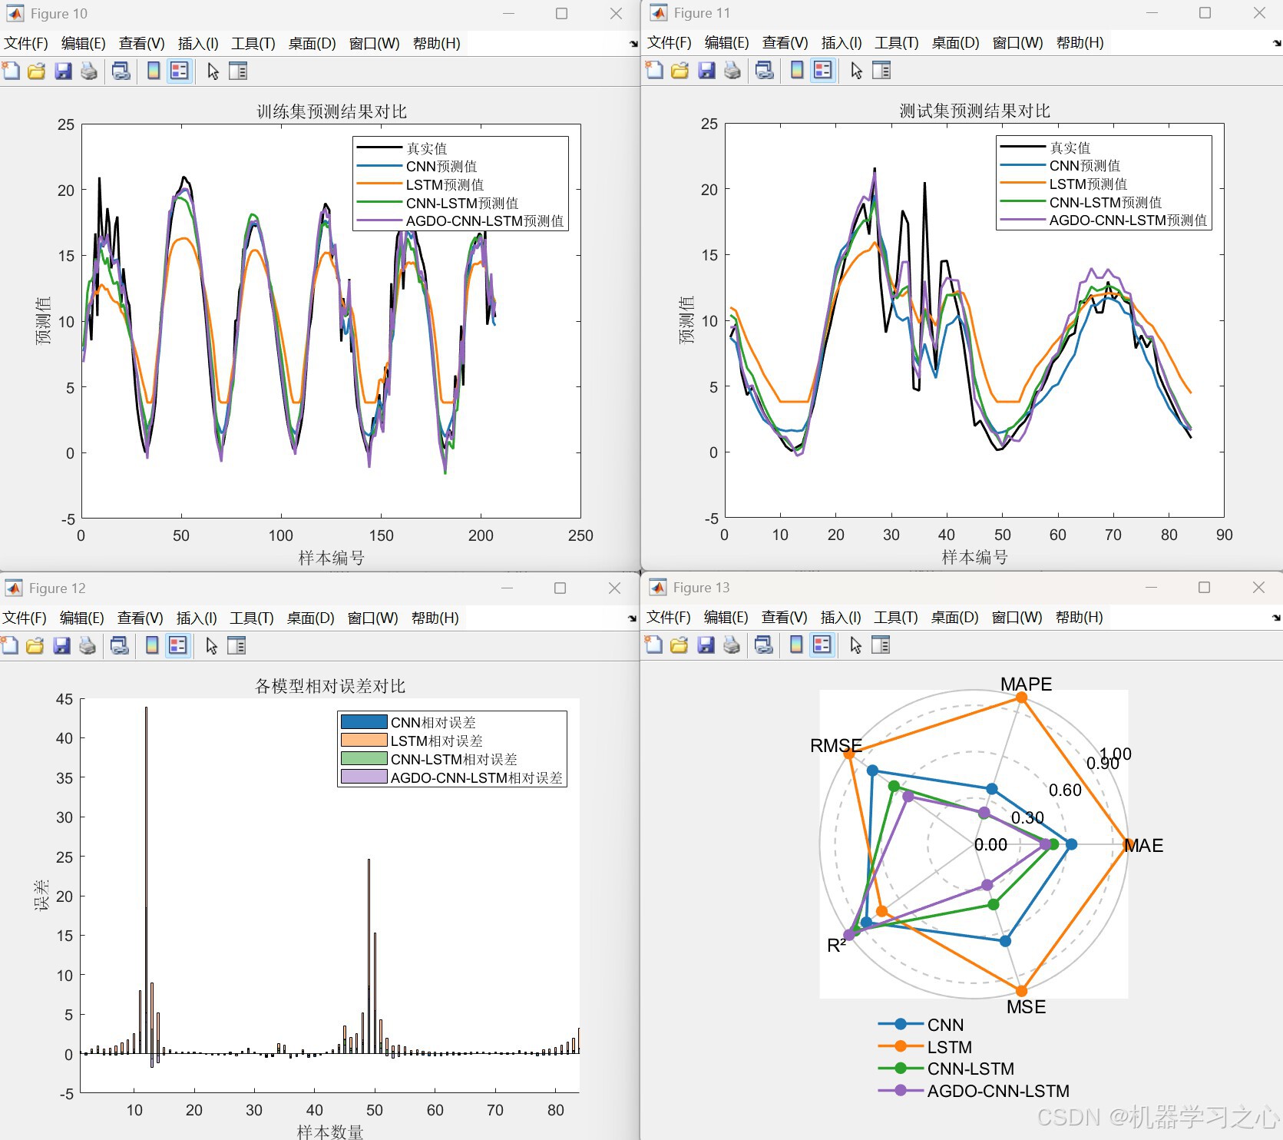The image size is (1283, 1140).
Task: Save Figure 12 with the floppy icon
Action: tap(61, 646)
